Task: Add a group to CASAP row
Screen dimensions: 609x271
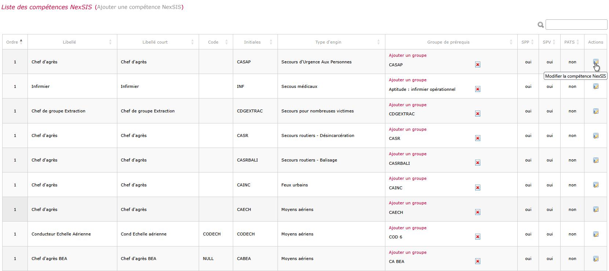Action: click(408, 55)
